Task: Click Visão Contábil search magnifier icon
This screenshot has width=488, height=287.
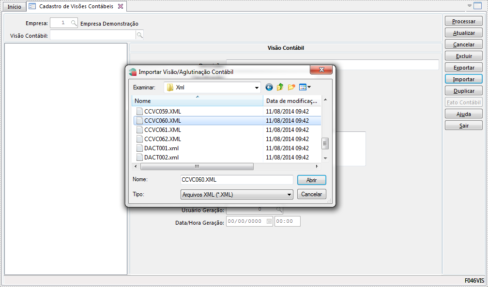Action: pyautogui.click(x=140, y=35)
